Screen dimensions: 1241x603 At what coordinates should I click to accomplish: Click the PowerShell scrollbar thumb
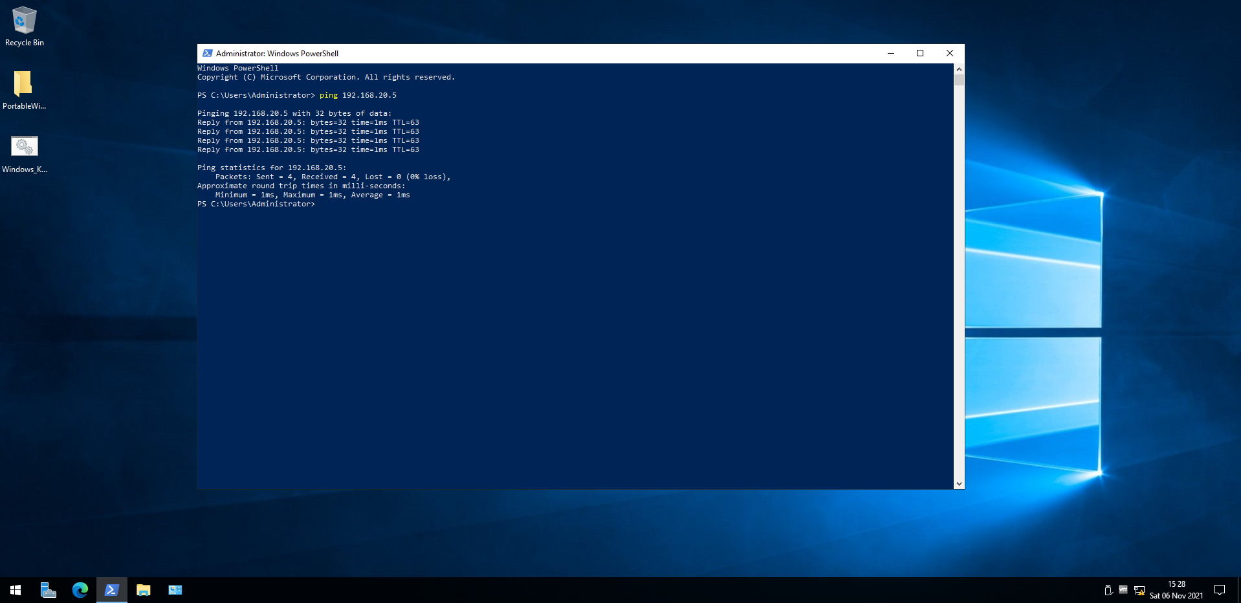pyautogui.click(x=959, y=80)
